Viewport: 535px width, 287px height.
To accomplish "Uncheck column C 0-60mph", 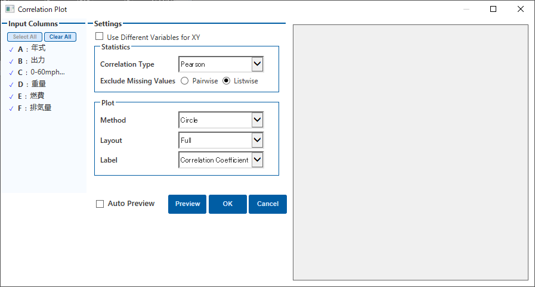I will [x=11, y=73].
